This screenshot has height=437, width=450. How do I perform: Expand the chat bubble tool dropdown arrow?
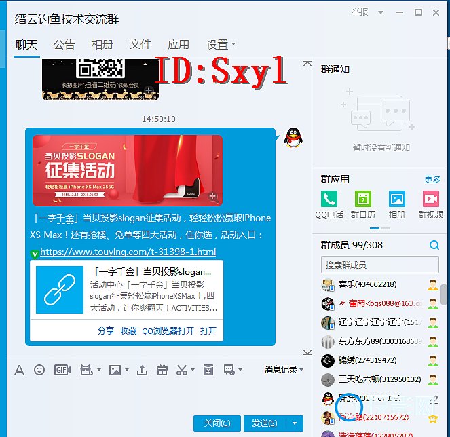pos(240,370)
